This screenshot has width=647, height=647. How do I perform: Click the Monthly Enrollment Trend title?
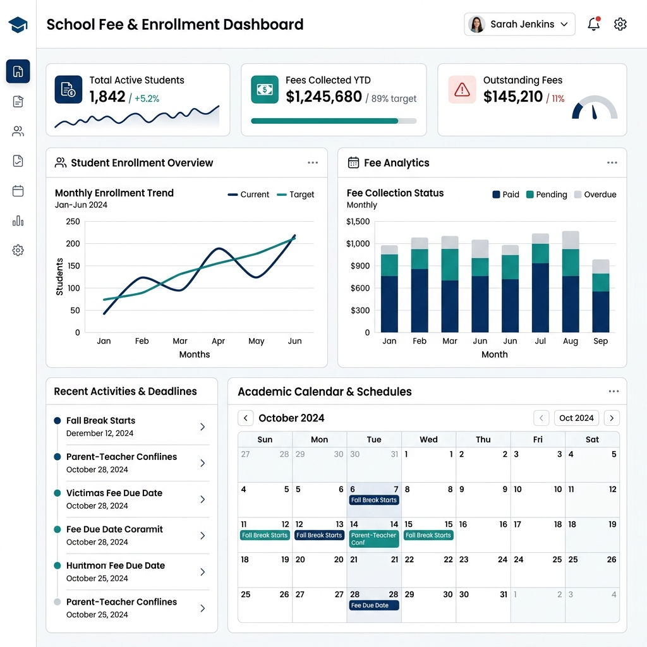(x=114, y=193)
